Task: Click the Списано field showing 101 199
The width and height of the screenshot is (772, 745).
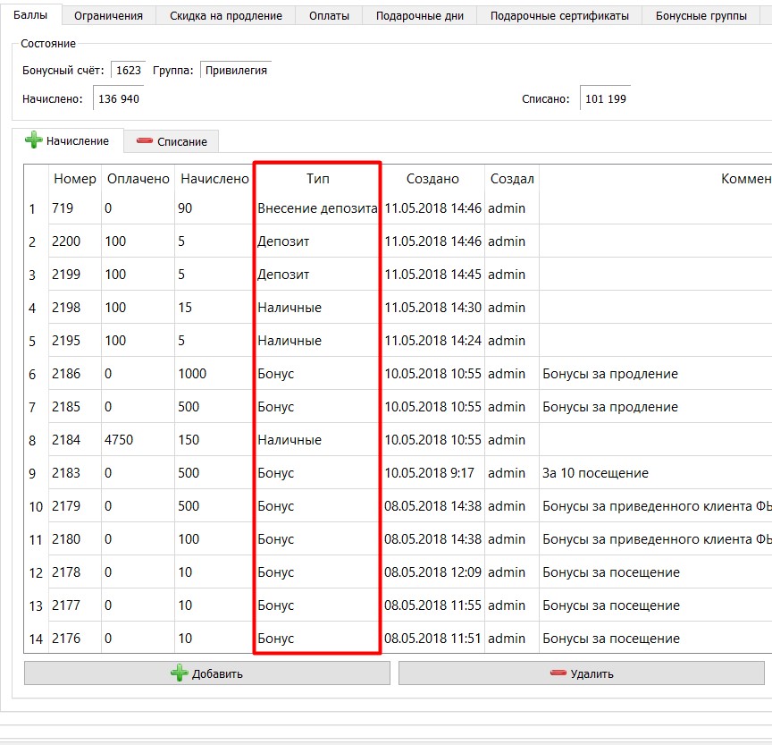Action: [x=606, y=98]
